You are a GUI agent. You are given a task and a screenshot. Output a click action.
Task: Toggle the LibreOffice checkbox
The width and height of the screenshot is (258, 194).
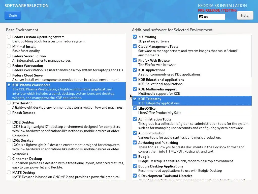point(135,108)
